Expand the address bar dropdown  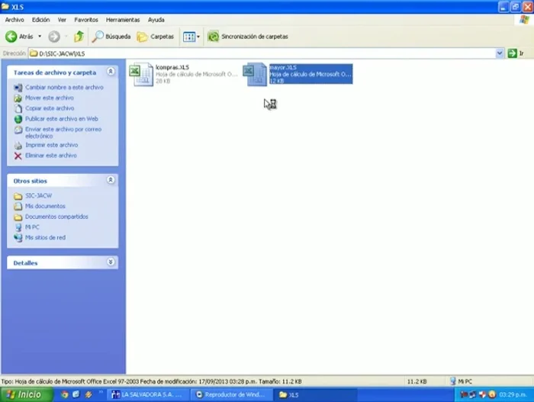point(500,53)
